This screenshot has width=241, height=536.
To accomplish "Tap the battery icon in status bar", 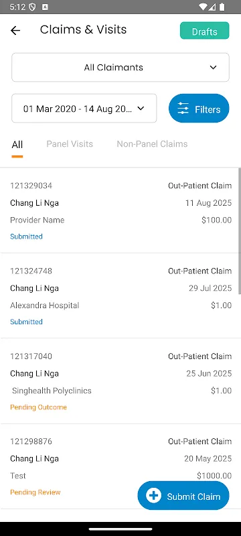I will 222,7.
